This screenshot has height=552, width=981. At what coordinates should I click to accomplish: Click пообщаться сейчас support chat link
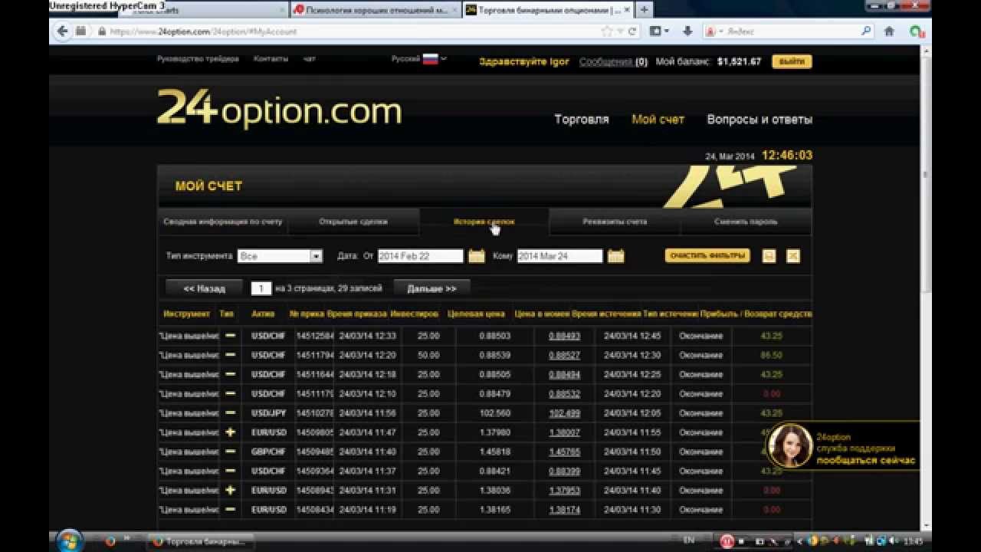865,461
